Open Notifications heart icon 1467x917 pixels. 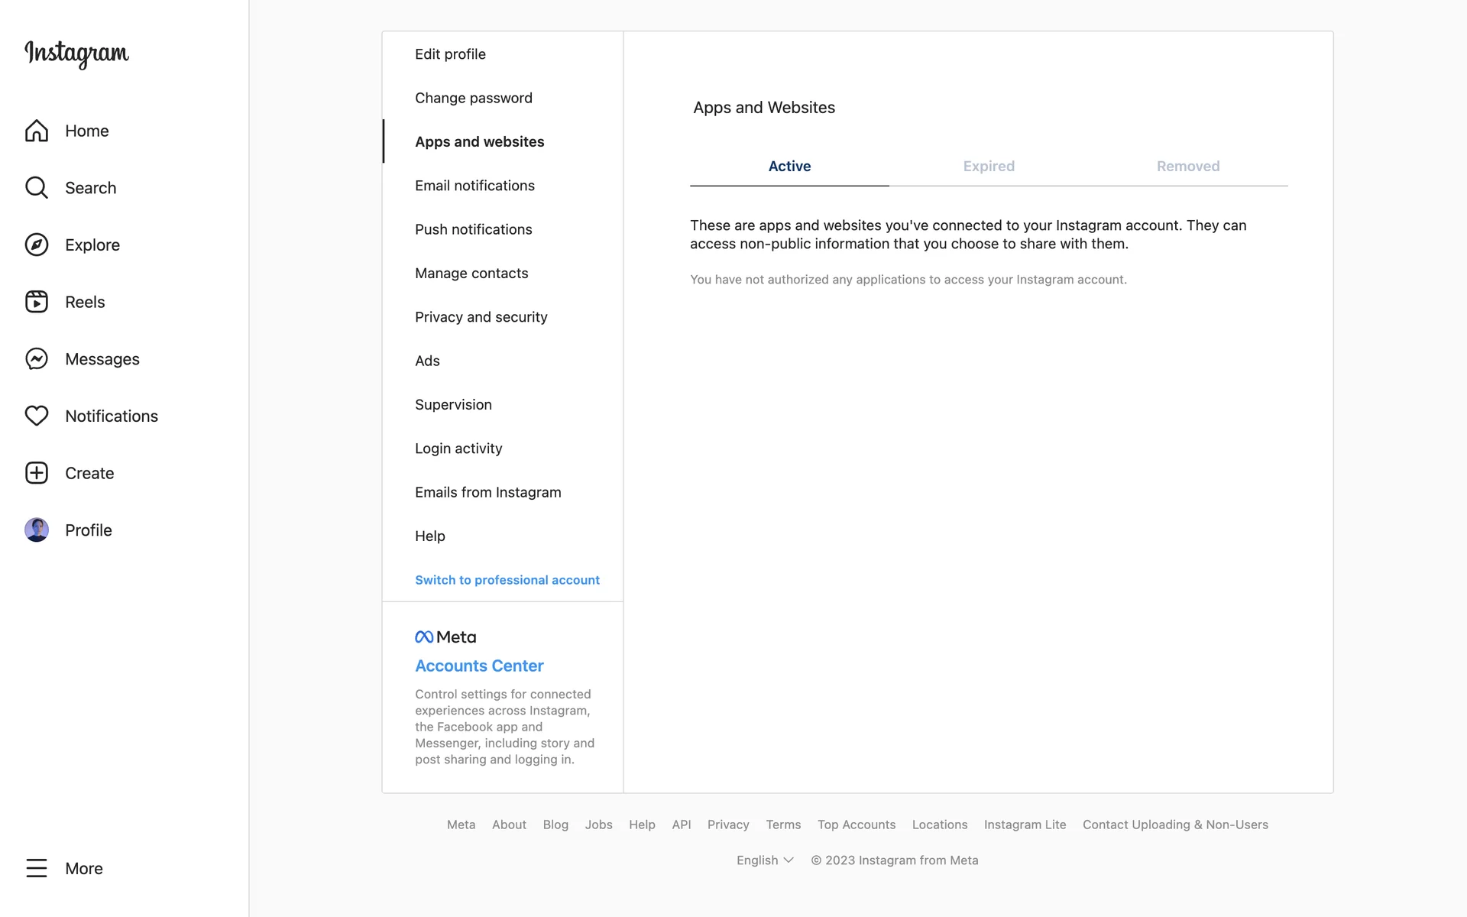(x=37, y=416)
